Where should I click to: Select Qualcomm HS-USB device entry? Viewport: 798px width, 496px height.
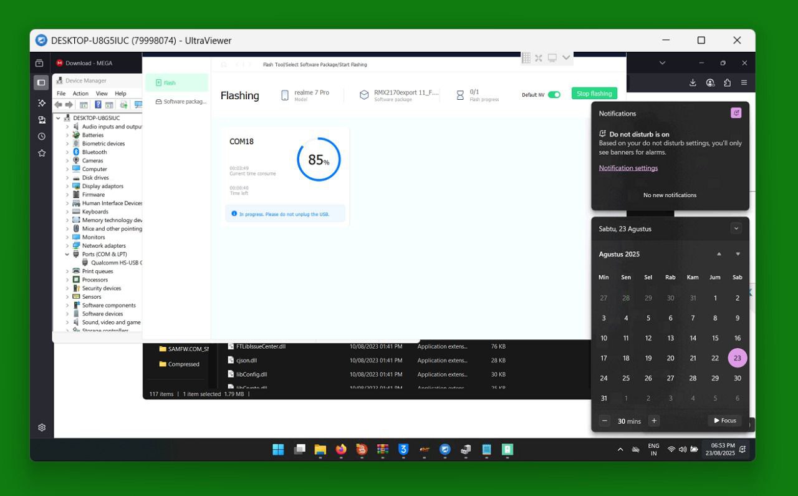[112, 263]
